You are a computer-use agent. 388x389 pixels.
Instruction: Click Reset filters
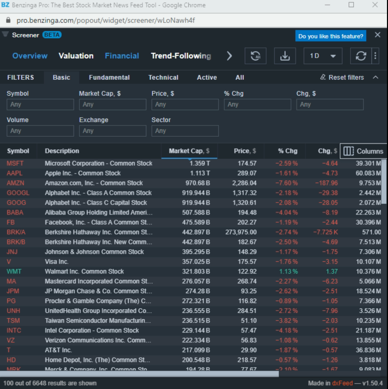[x=342, y=77]
